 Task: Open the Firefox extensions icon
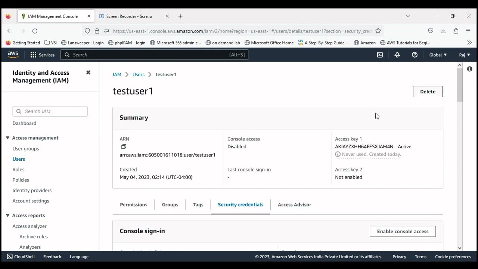pos(456,31)
